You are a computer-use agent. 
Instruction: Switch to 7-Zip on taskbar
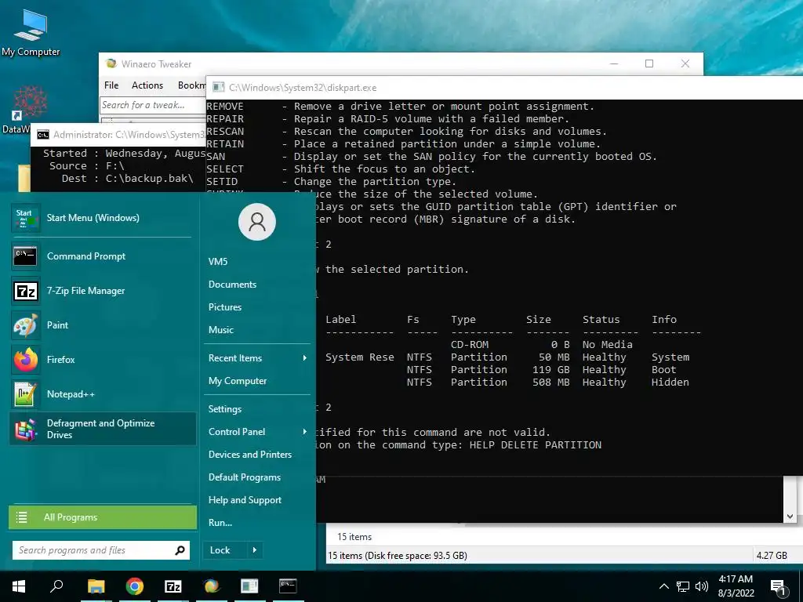click(173, 586)
